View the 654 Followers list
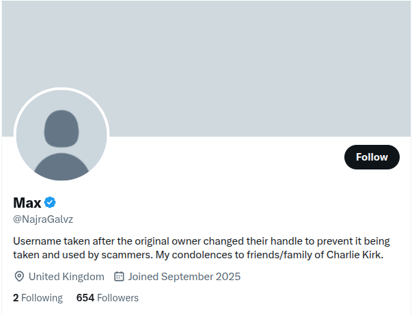The image size is (412, 315). click(107, 298)
